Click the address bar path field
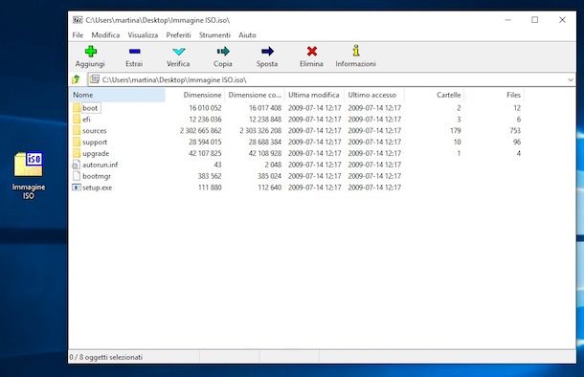The image size is (584, 377). [327, 80]
